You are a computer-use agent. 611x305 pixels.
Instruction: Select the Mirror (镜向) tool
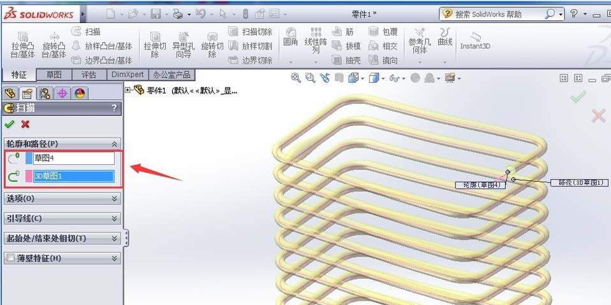383,60
